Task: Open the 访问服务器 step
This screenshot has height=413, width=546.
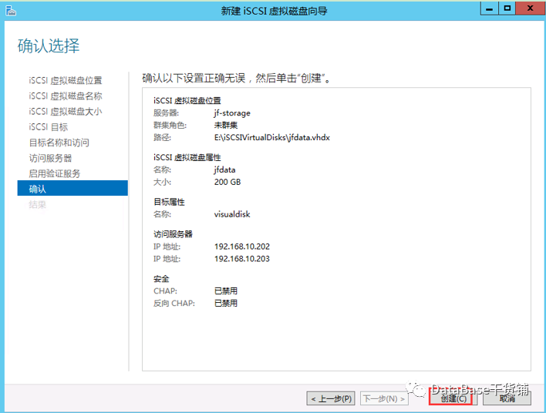Action: (x=50, y=158)
